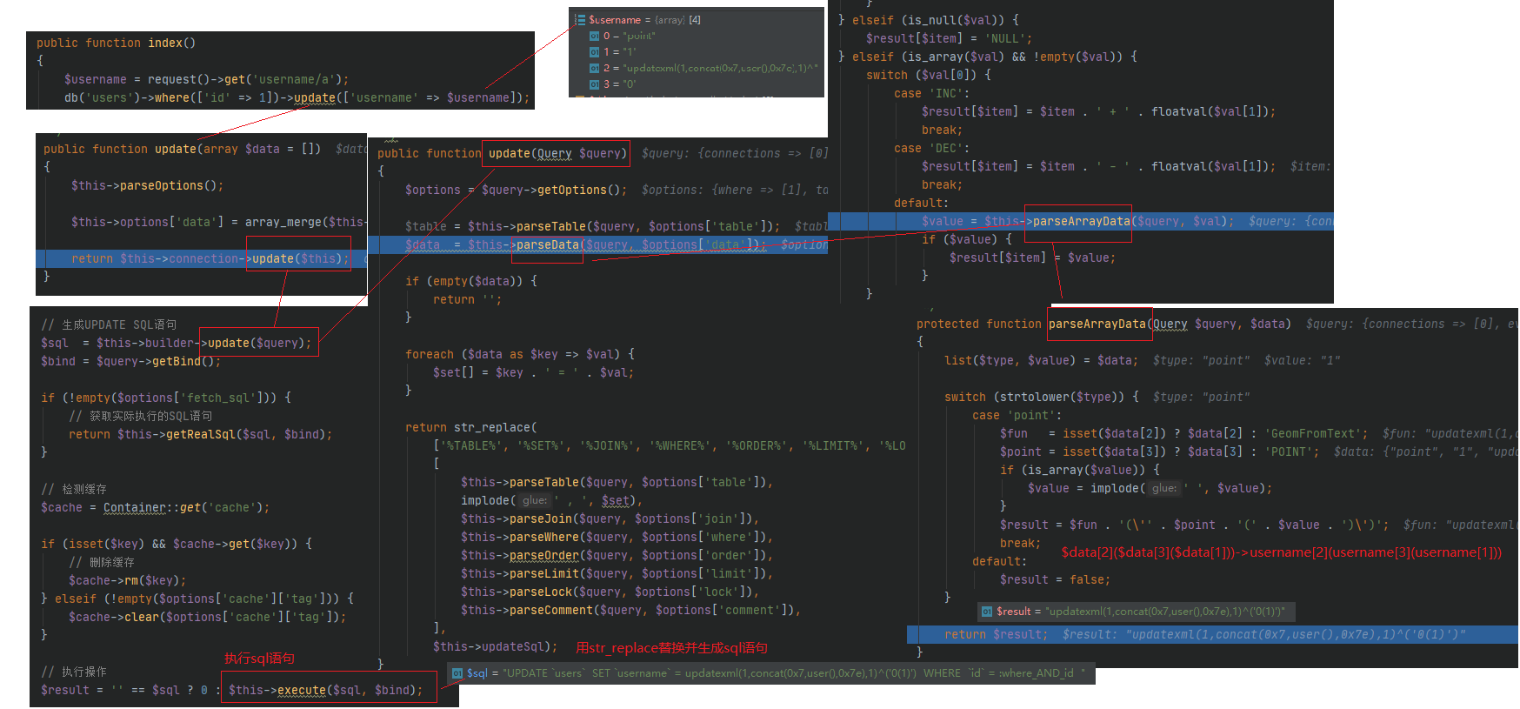
Task: Click "$this->updateSql);" line
Action: pos(495,646)
